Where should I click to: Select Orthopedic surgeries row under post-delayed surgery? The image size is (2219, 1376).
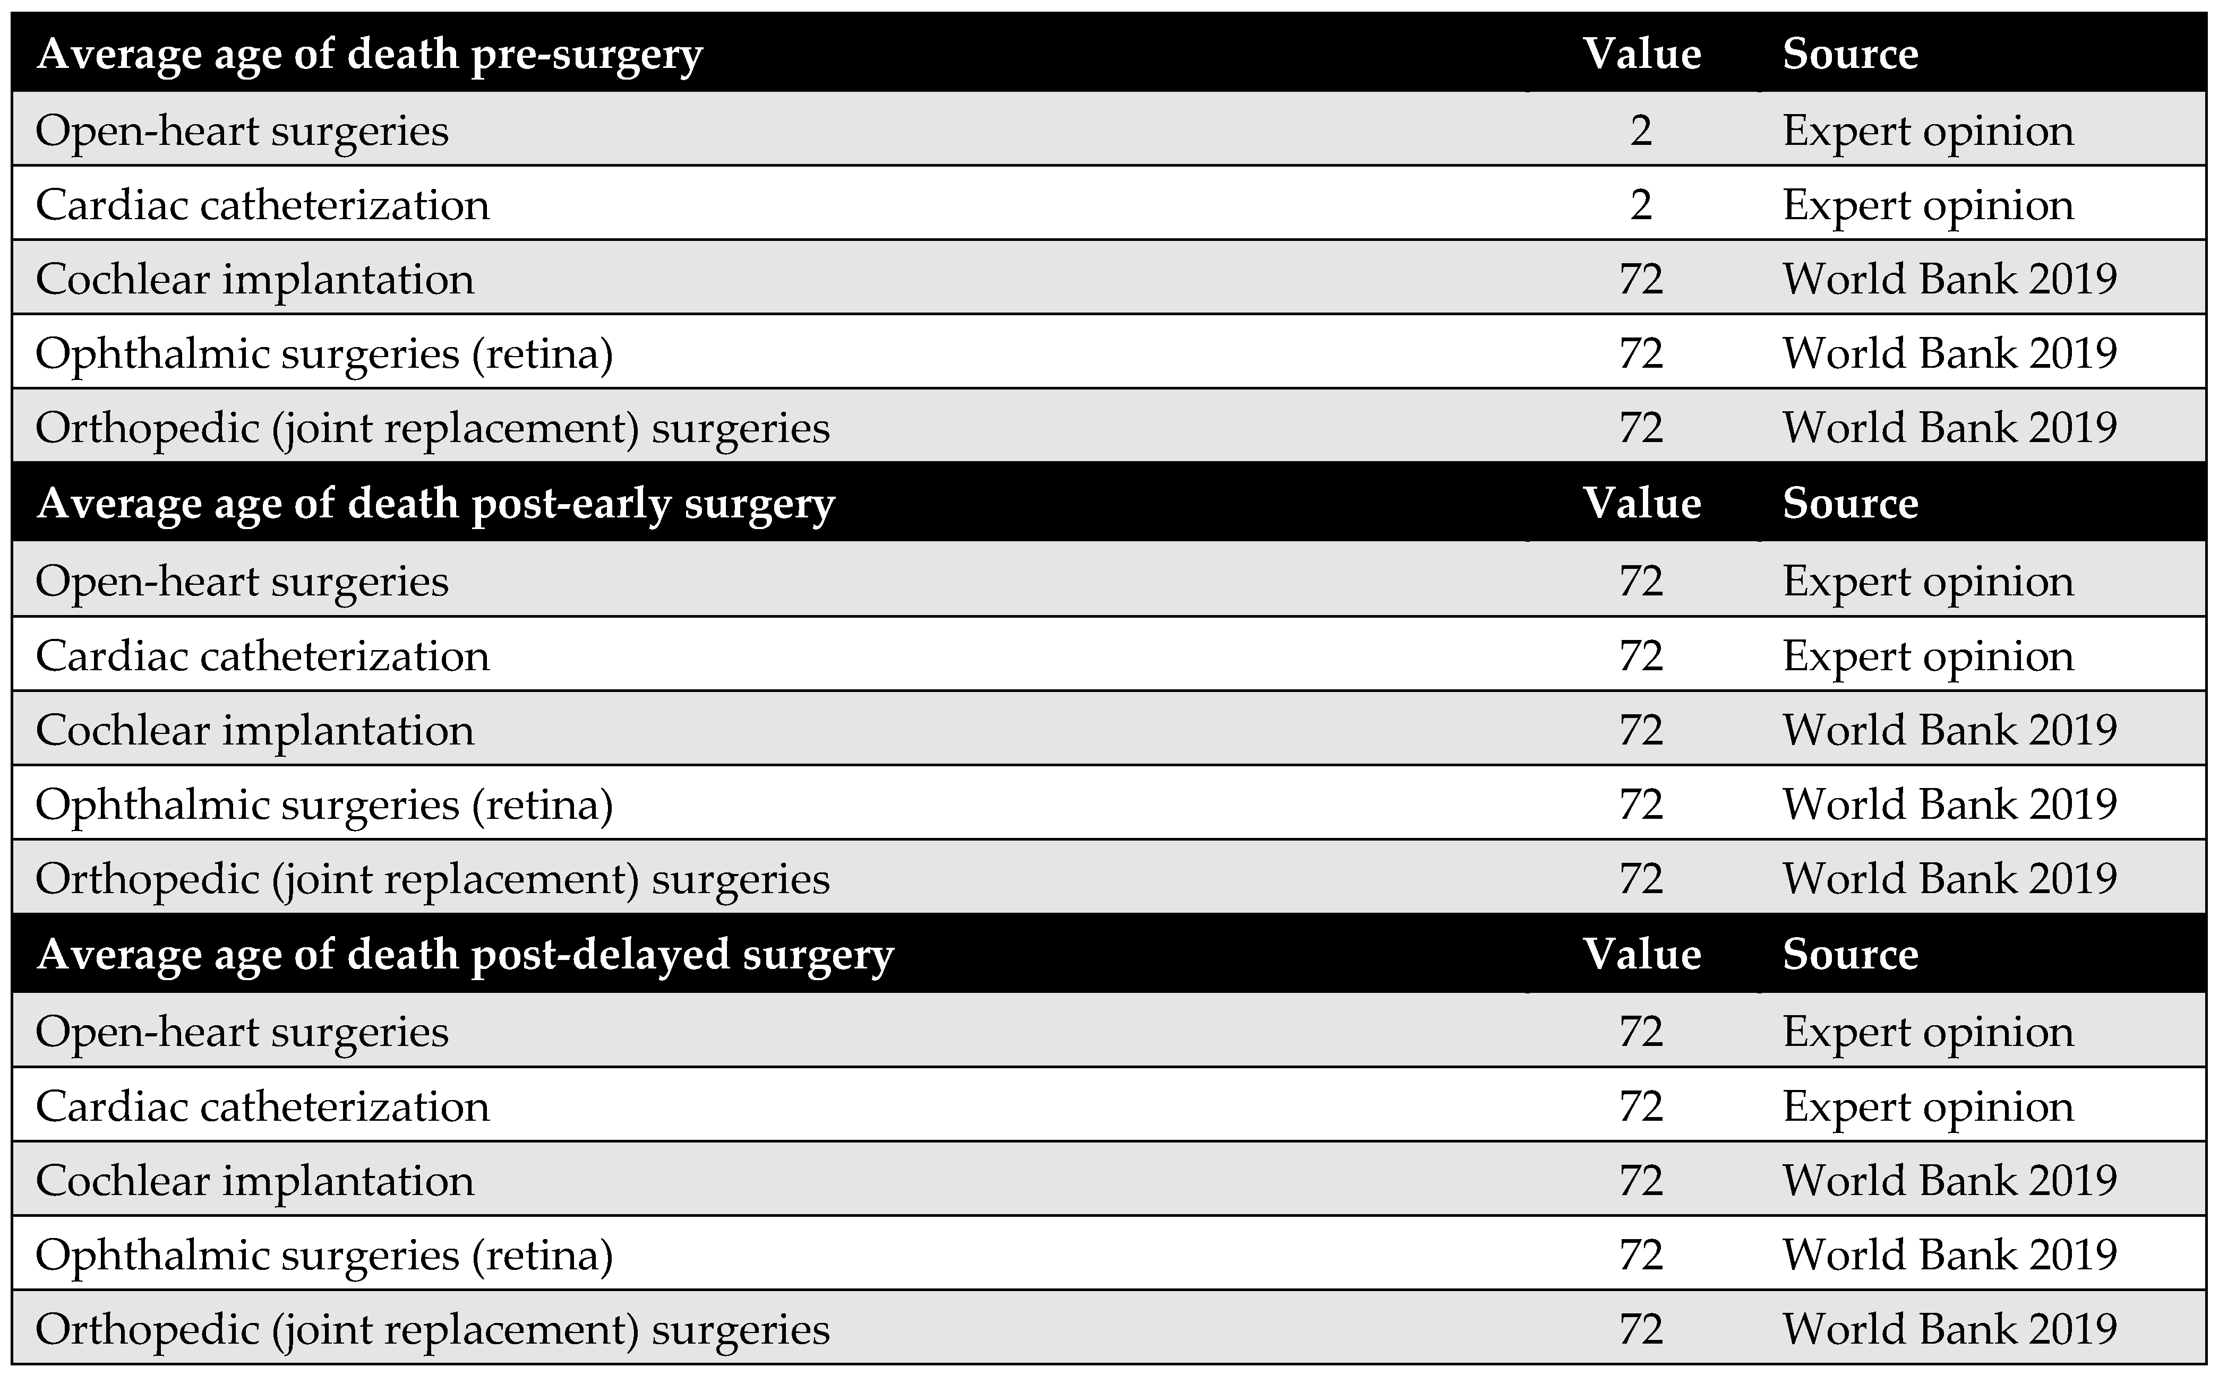pos(433,1330)
